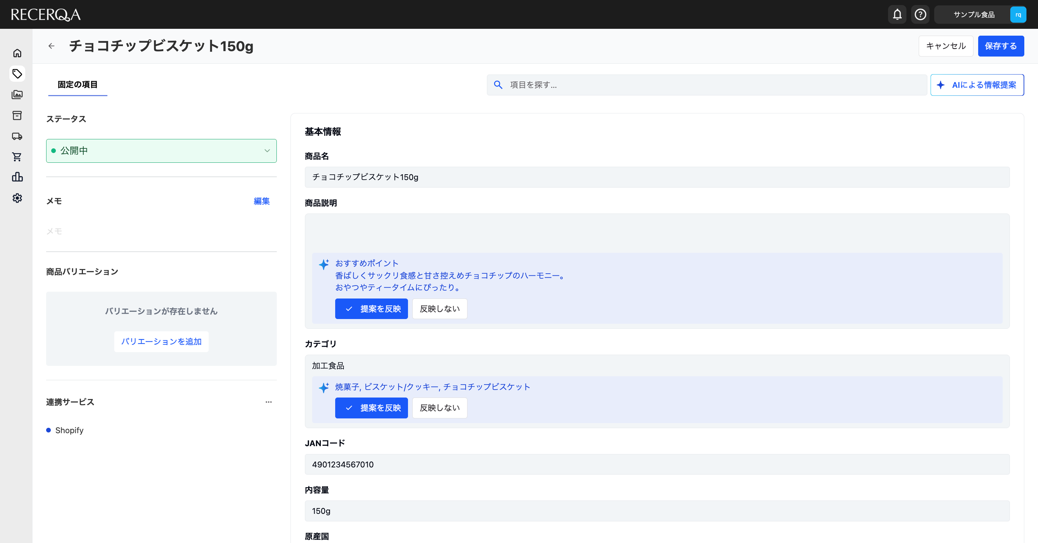Click the notification bell icon
The height and width of the screenshot is (543, 1038).
point(897,14)
